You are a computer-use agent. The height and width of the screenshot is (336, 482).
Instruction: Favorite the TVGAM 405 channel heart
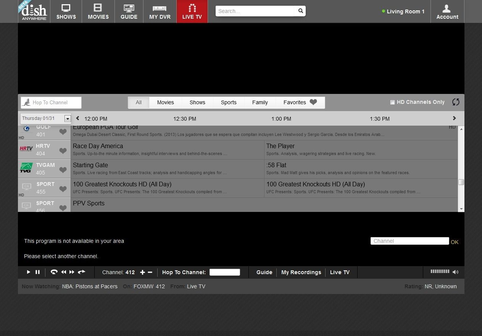click(63, 170)
